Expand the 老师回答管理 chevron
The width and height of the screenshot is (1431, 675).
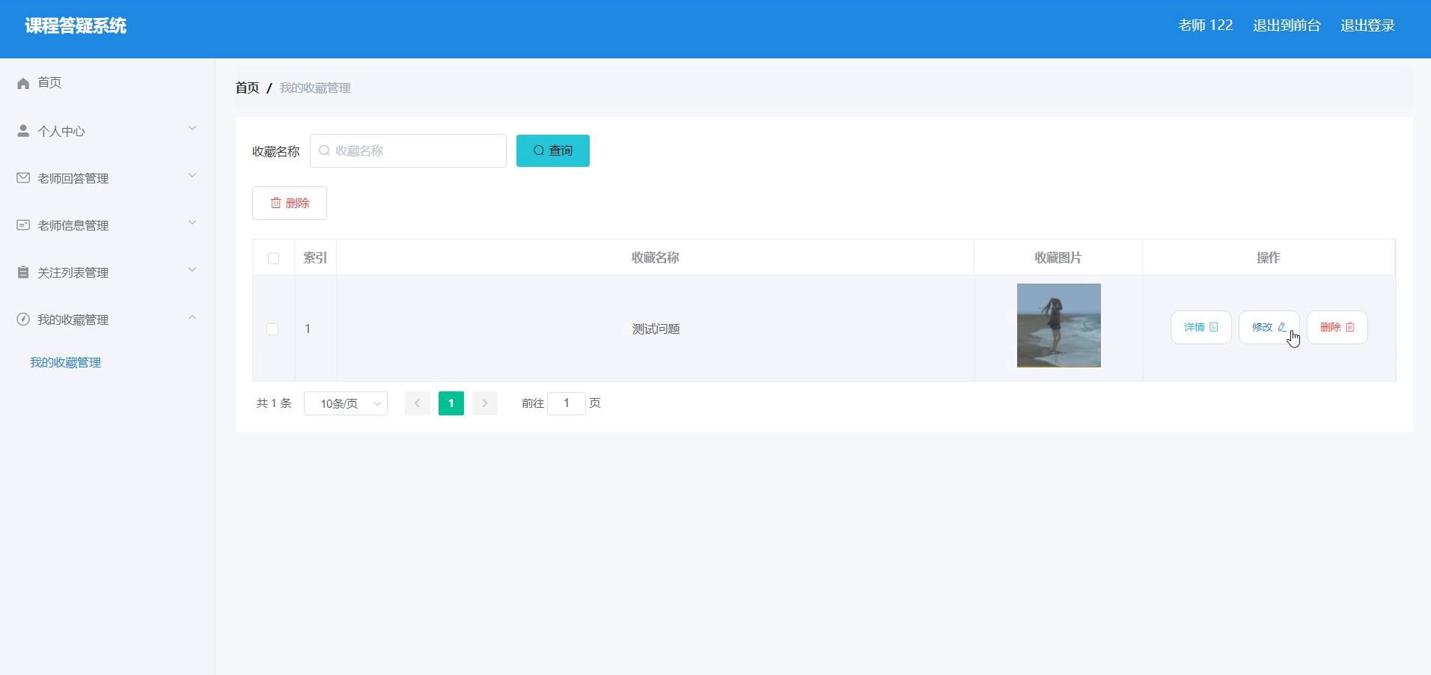tap(192, 176)
